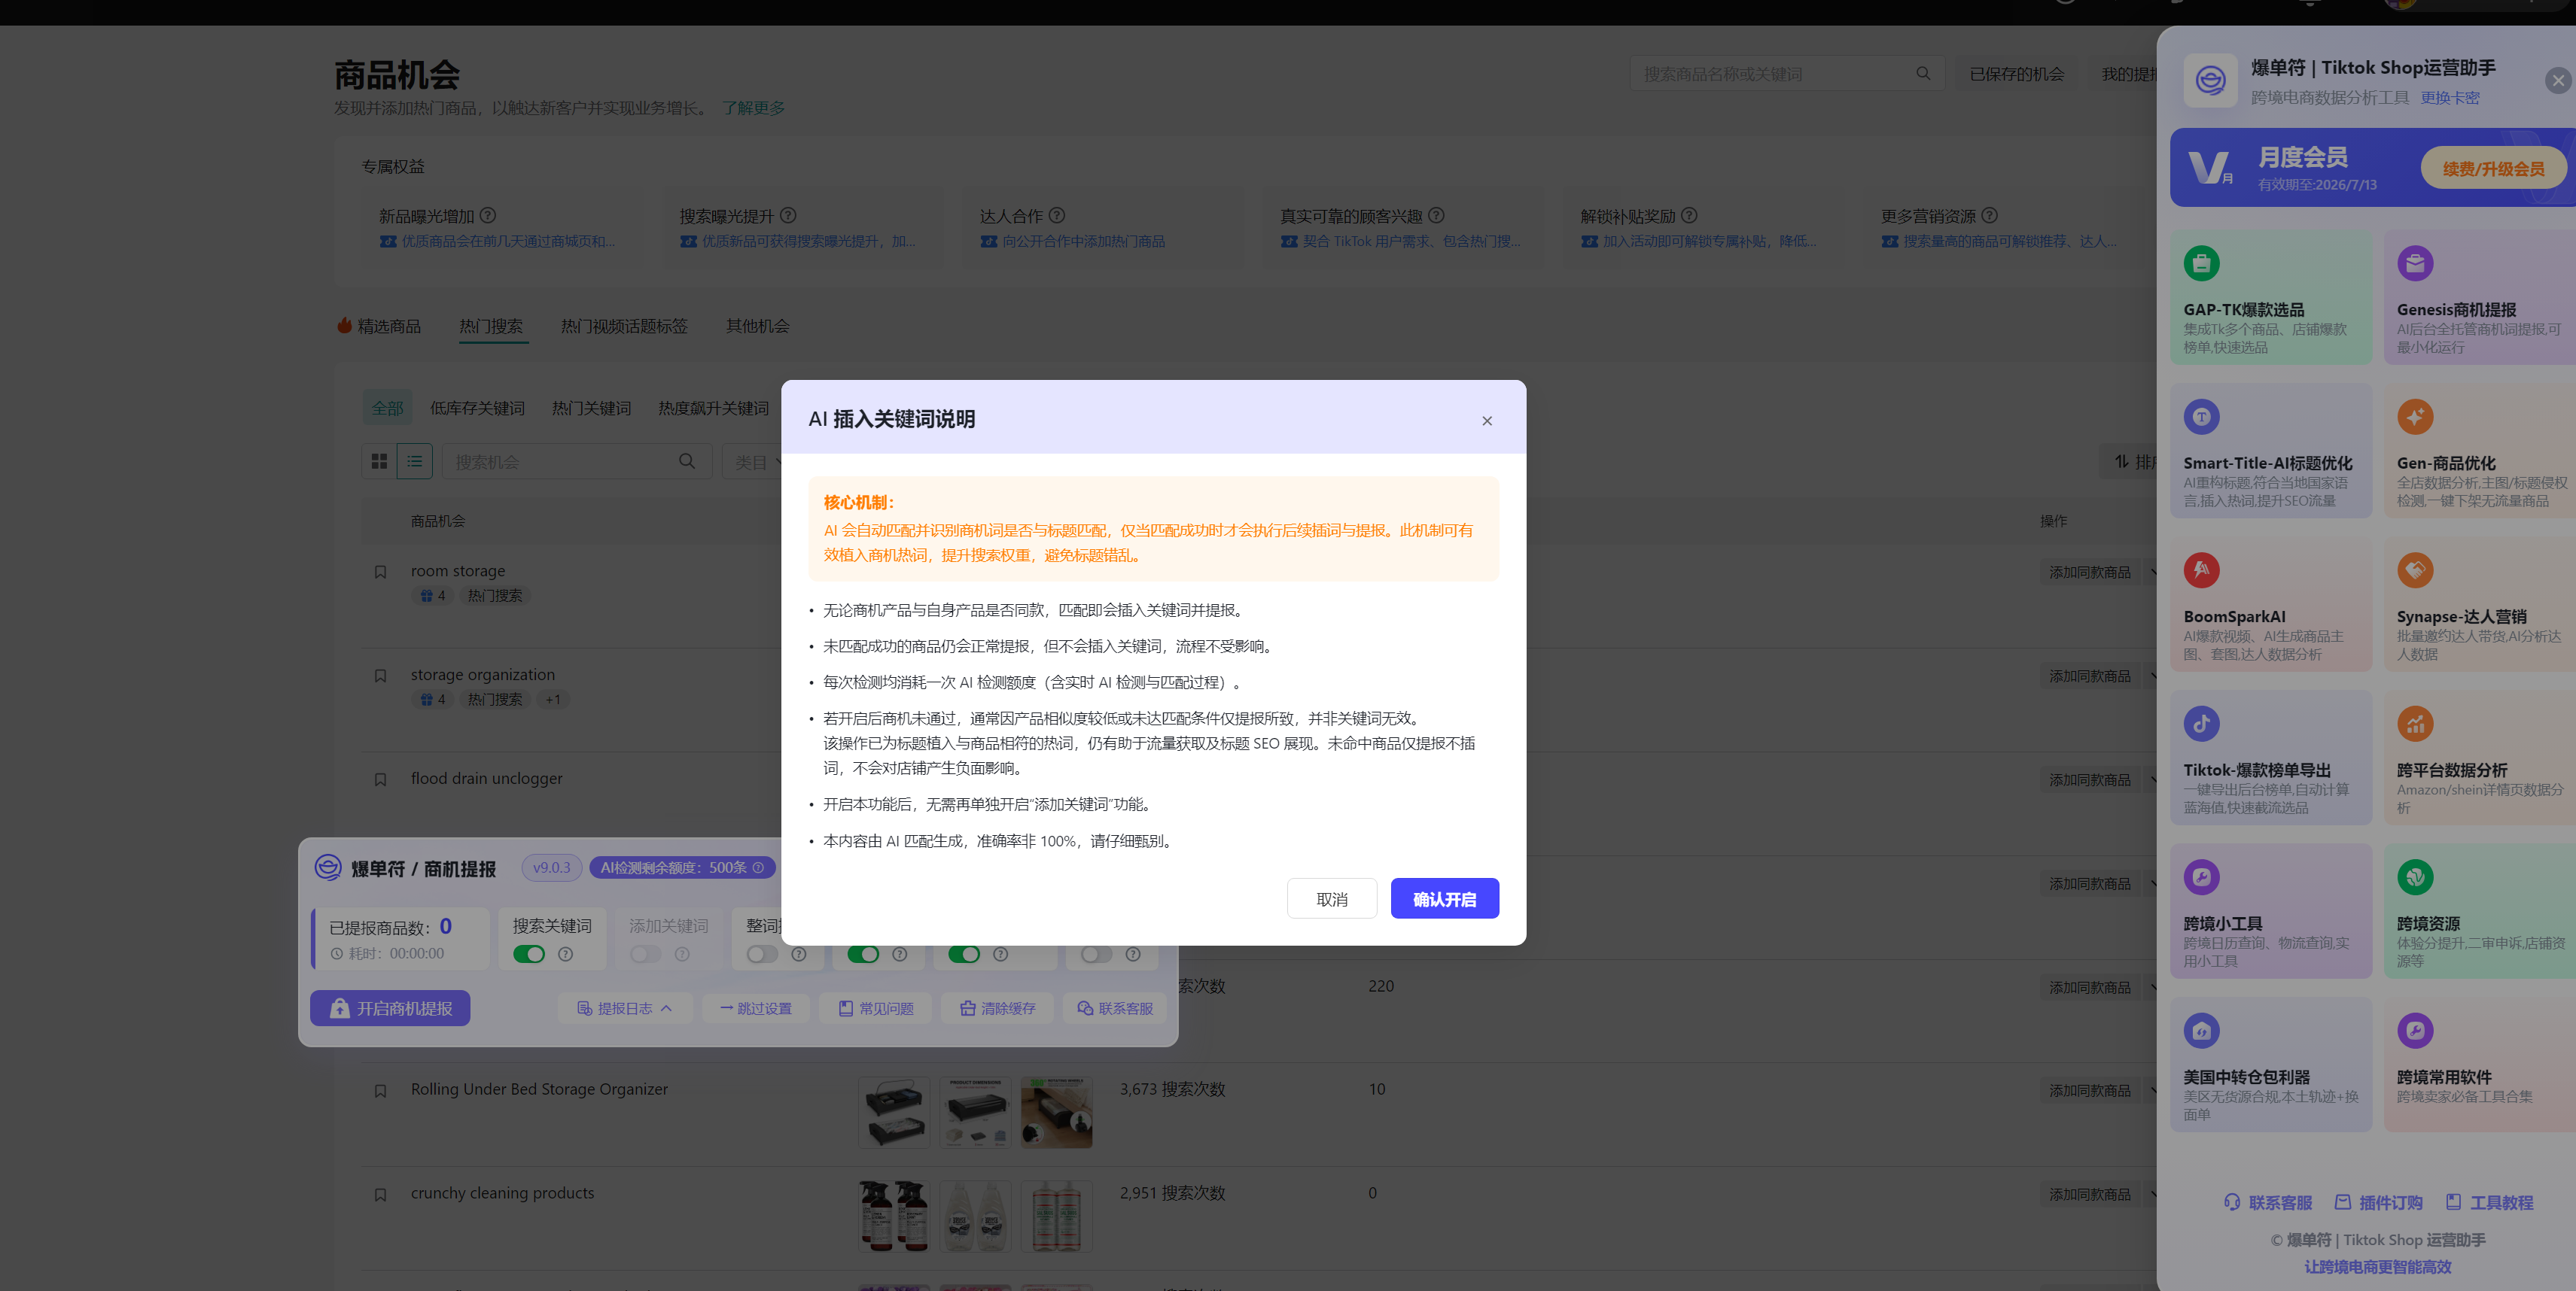Click the help icon beside 搜索曝光提升
The width and height of the screenshot is (2576, 1291).
(788, 215)
